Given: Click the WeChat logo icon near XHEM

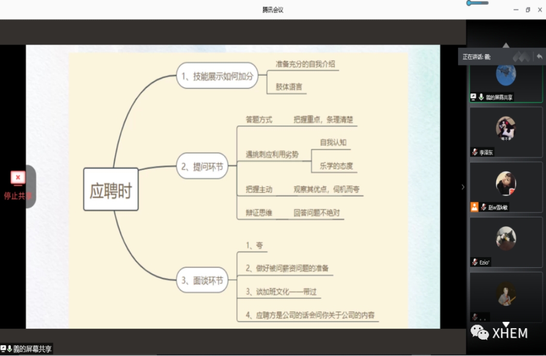Looking at the screenshot, I should pos(479,333).
